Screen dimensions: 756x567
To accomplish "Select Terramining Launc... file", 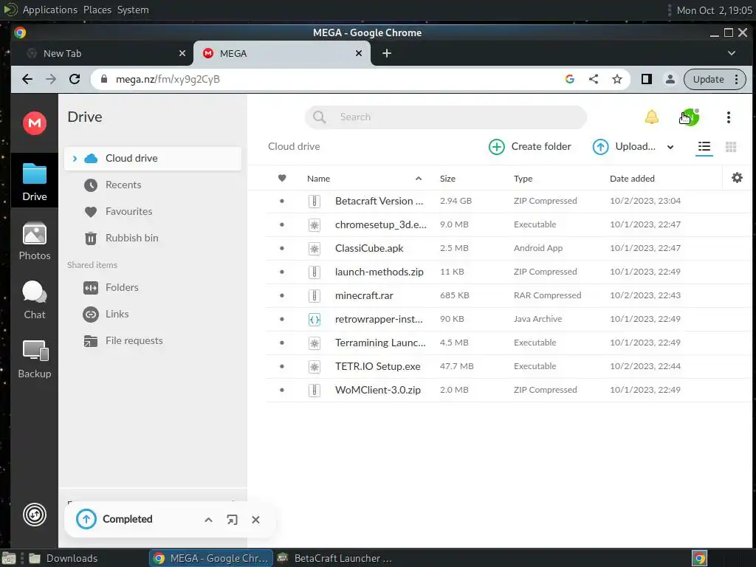I will 509,343.
